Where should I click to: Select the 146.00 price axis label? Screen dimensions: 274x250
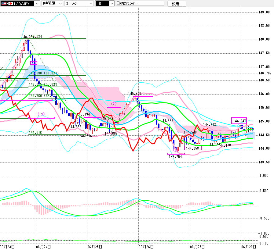coord(264,94)
